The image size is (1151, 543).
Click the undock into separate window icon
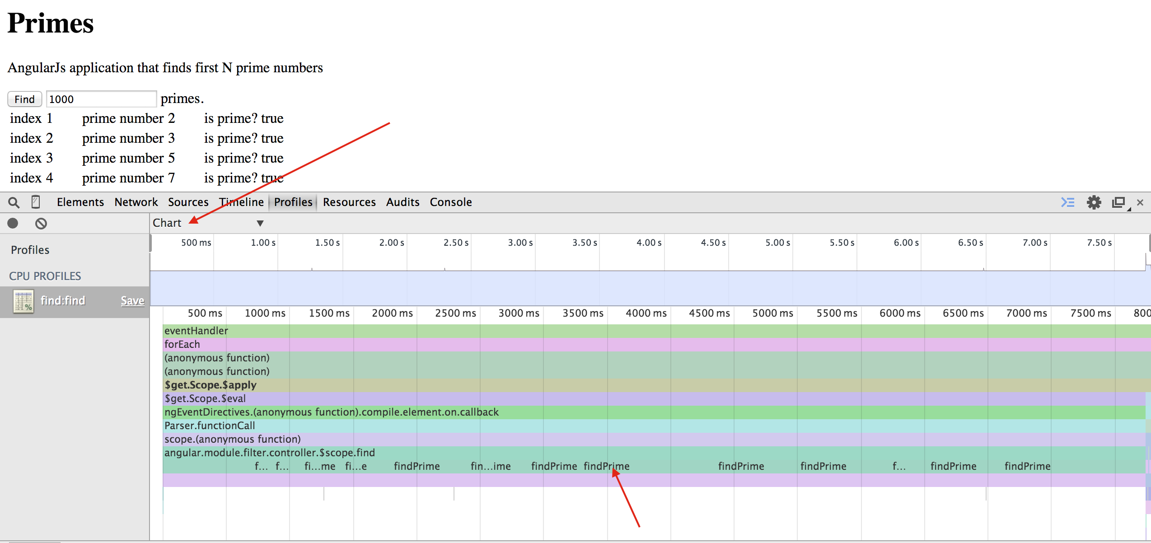click(1118, 202)
